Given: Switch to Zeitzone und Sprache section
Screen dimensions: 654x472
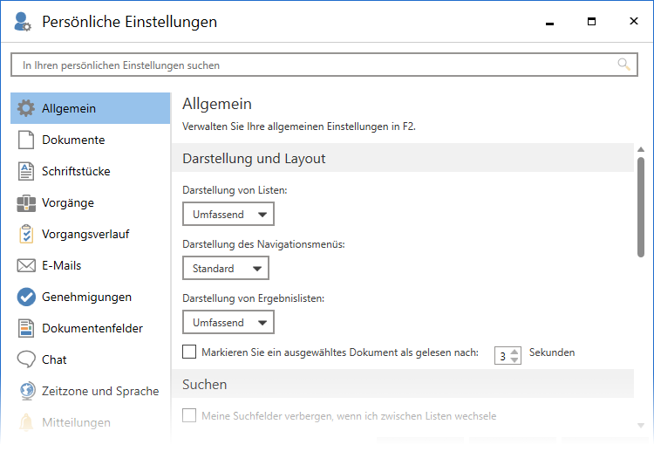Looking at the screenshot, I should point(99,391).
